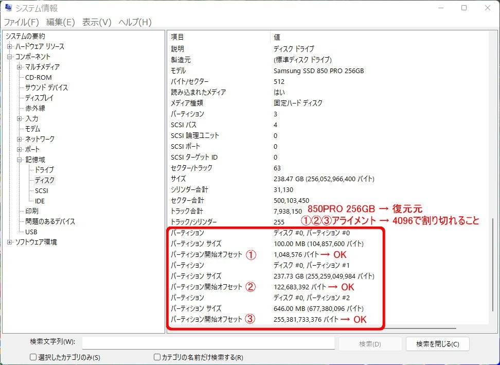Maximize the システム情報 window

(x=464, y=8)
